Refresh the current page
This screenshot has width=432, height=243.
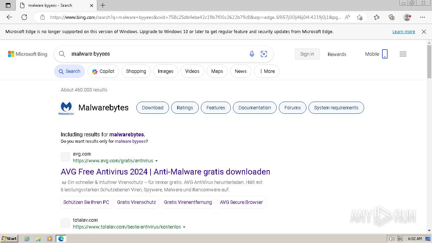tap(24, 17)
